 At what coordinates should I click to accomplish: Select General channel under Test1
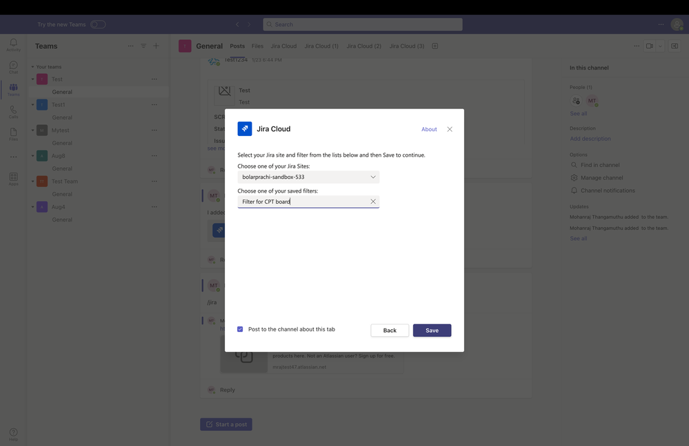[62, 117]
